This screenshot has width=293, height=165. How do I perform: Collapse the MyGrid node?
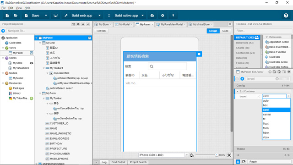[x=40, y=43]
